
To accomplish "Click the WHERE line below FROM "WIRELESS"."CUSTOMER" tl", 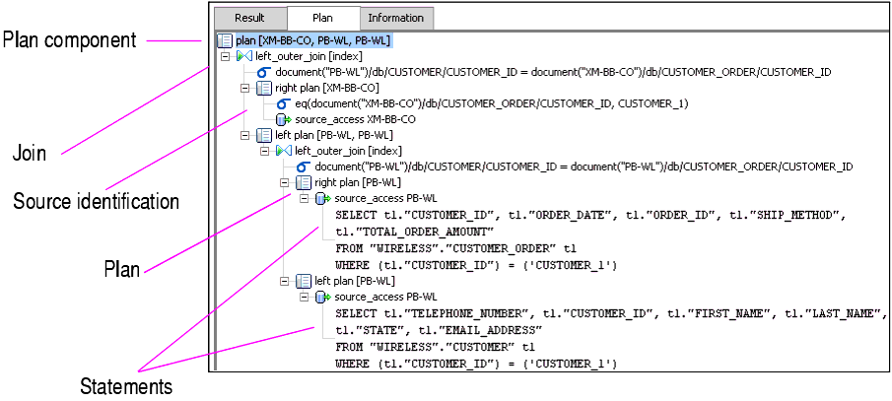I will click(x=477, y=363).
